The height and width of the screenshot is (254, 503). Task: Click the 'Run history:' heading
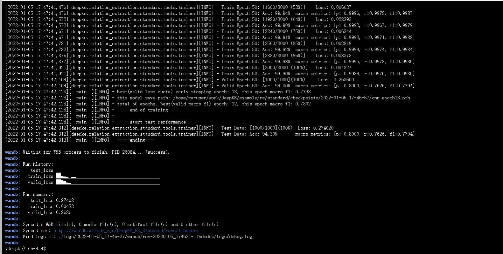click(x=38, y=164)
